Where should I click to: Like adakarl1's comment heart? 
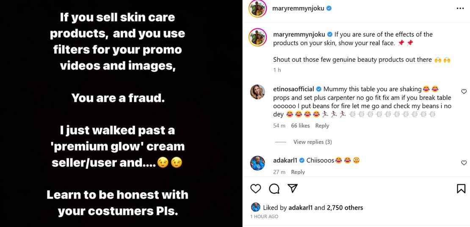point(464,163)
